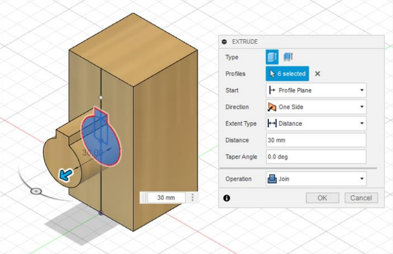Click the '6 selected' profiles selector
The height and width of the screenshot is (254, 393).
pyautogui.click(x=287, y=74)
